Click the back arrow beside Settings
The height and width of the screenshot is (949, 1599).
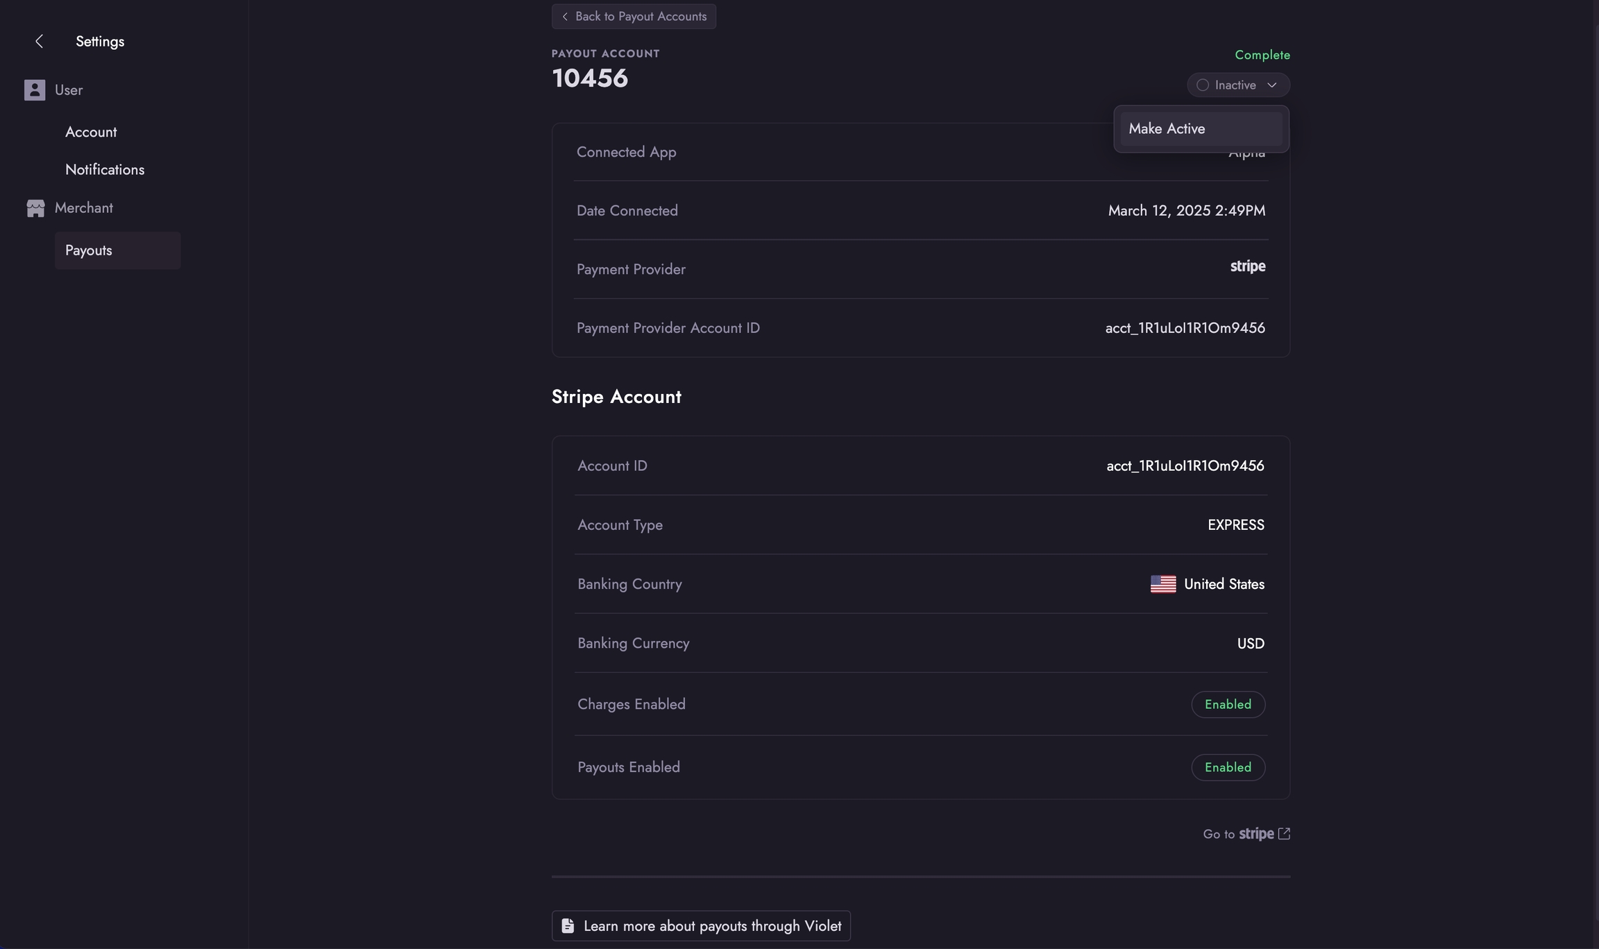click(x=40, y=42)
